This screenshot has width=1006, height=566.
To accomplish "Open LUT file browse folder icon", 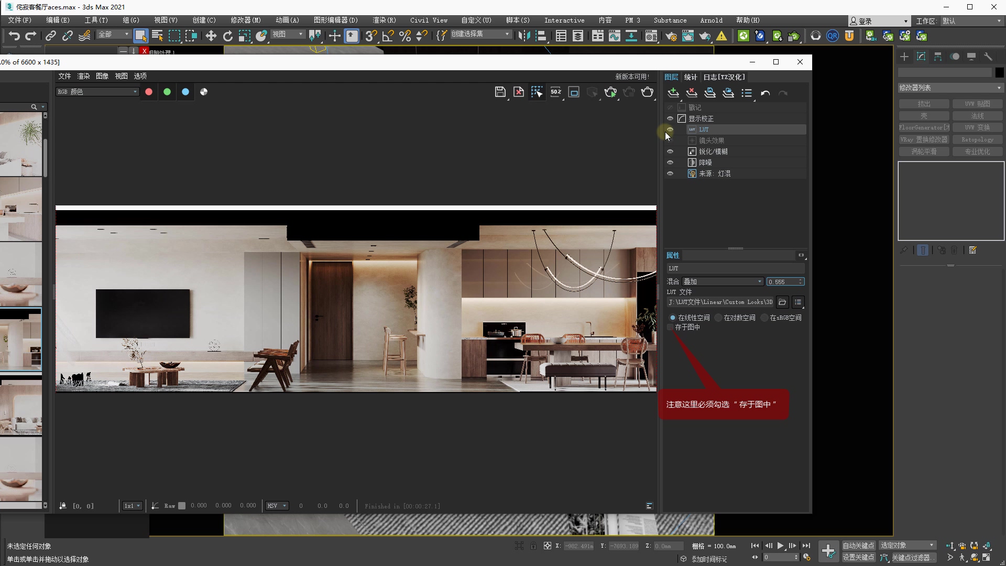I will pyautogui.click(x=782, y=302).
